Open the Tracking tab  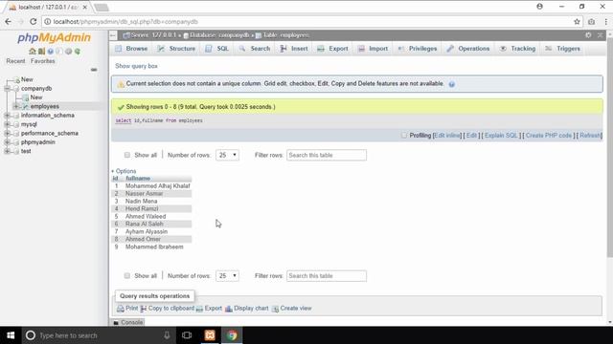(517, 49)
